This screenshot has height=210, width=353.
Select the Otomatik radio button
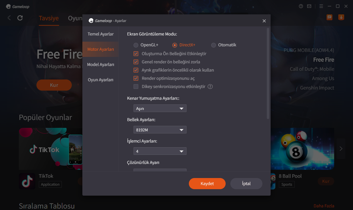point(214,45)
